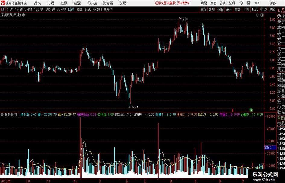Switch to 分时 intraday chart
Screen dimensions: 285x183
10,9
